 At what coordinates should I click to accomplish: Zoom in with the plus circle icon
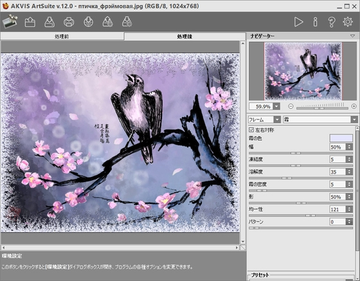354,106
